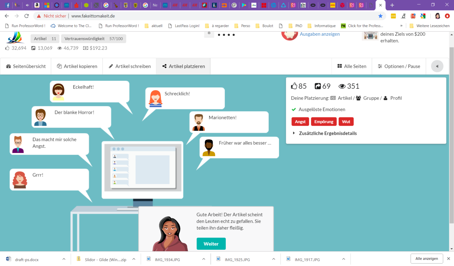Expand hidden bookmarks with the chevron
Viewport: 454px width, 266px height.
[401, 26]
